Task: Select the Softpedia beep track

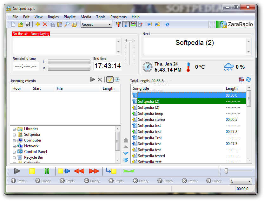Action: tap(188, 114)
